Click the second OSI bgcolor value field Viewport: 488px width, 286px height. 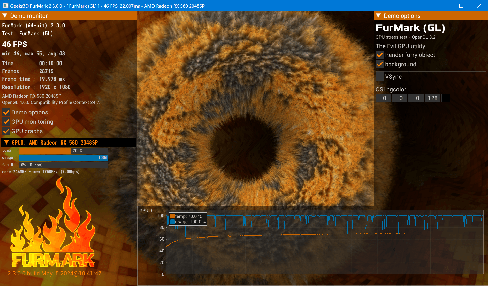400,98
